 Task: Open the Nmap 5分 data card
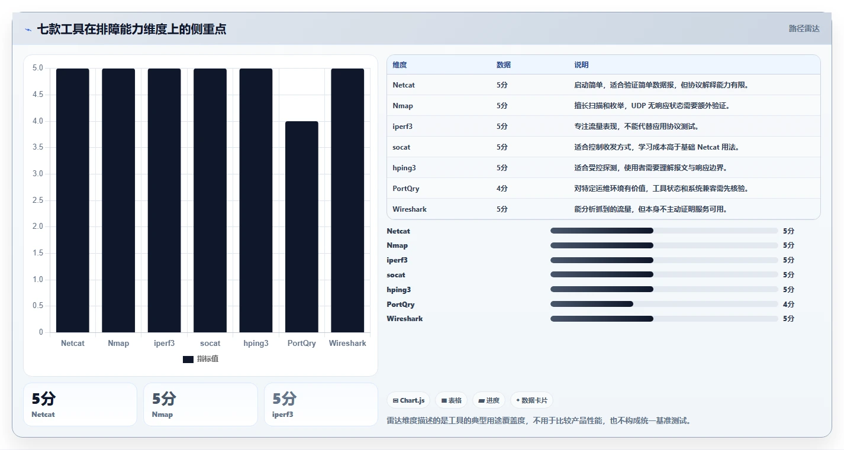pyautogui.click(x=201, y=404)
